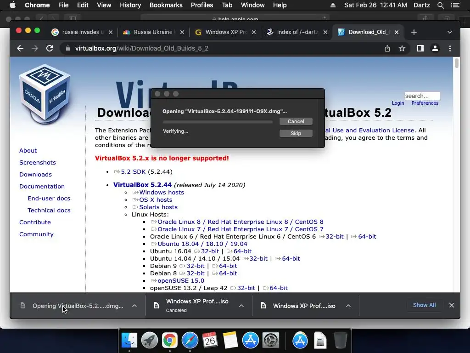Cancel opening the dmg file
This screenshot has width=470, height=353.
coord(296,121)
